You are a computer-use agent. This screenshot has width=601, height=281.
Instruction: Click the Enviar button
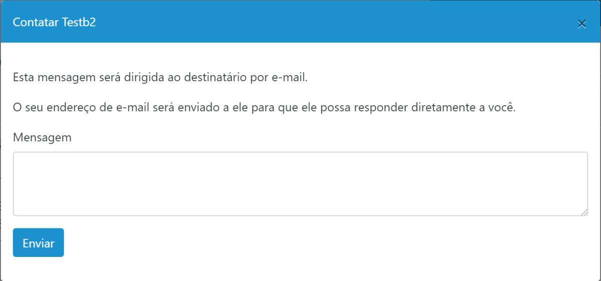[x=39, y=242]
